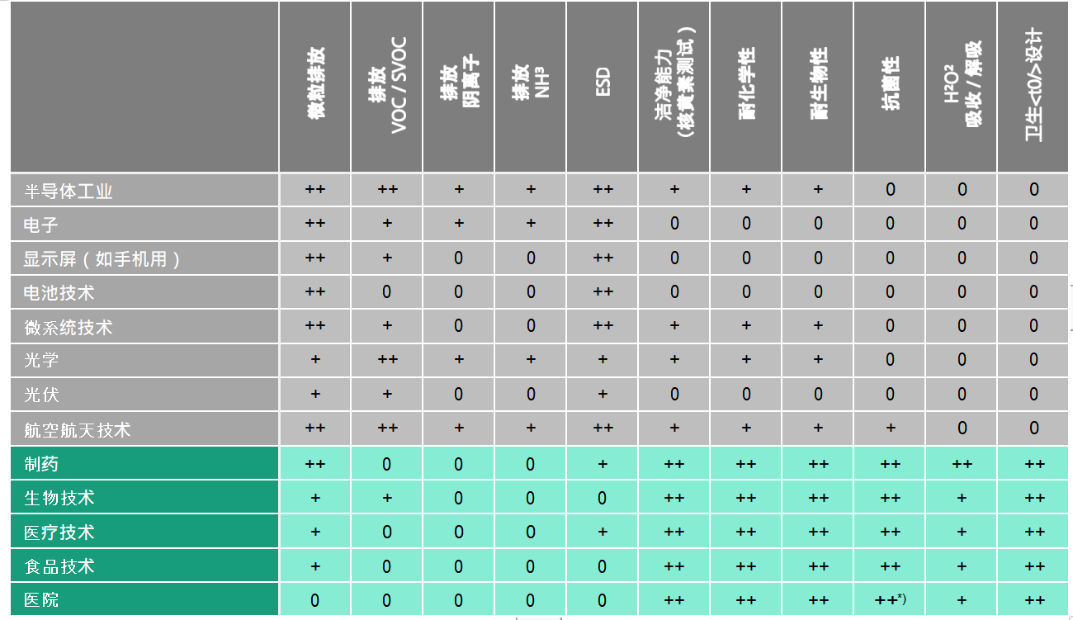Select the 耐化学性 column header
Screen dimensions: 1073x620
coord(745,87)
